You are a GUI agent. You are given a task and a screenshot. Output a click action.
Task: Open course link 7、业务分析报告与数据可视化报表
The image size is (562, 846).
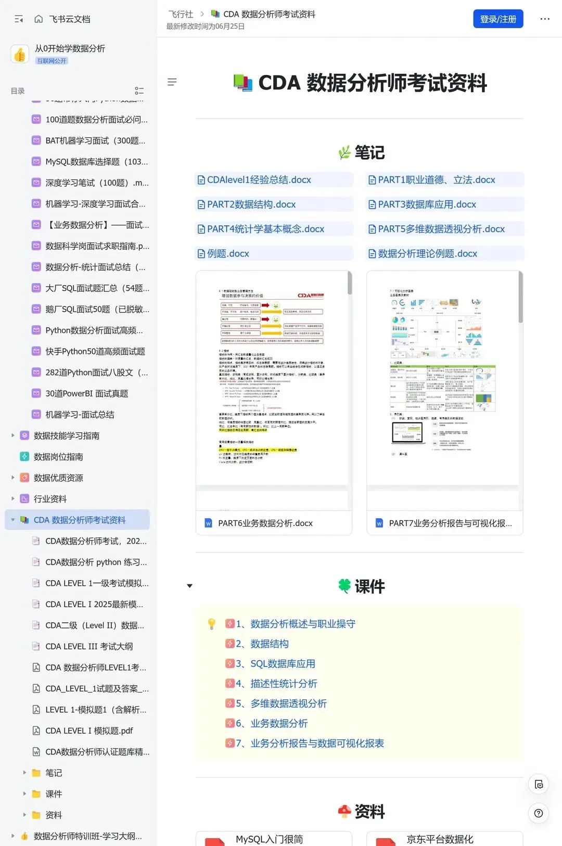(310, 744)
